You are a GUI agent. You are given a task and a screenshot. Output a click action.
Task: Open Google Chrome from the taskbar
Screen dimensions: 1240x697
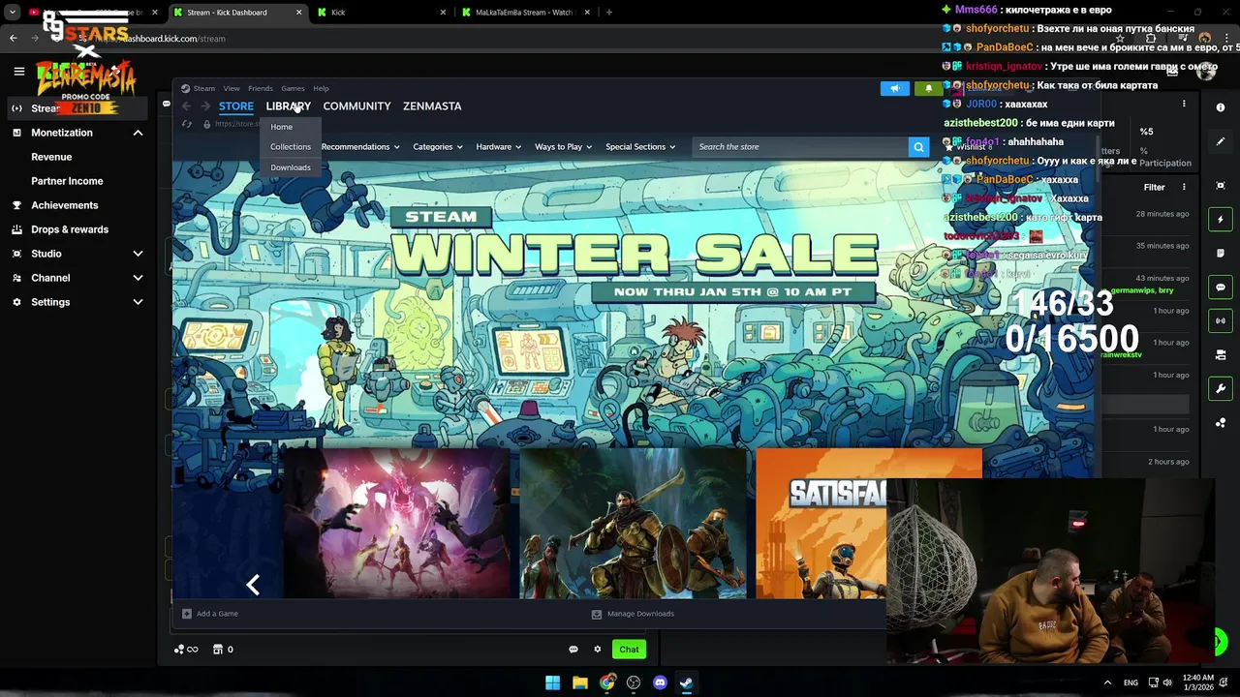point(606,682)
